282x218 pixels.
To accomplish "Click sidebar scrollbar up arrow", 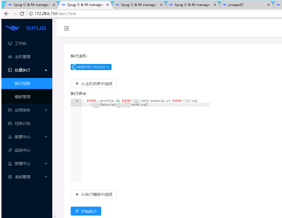I will [55, 21].
